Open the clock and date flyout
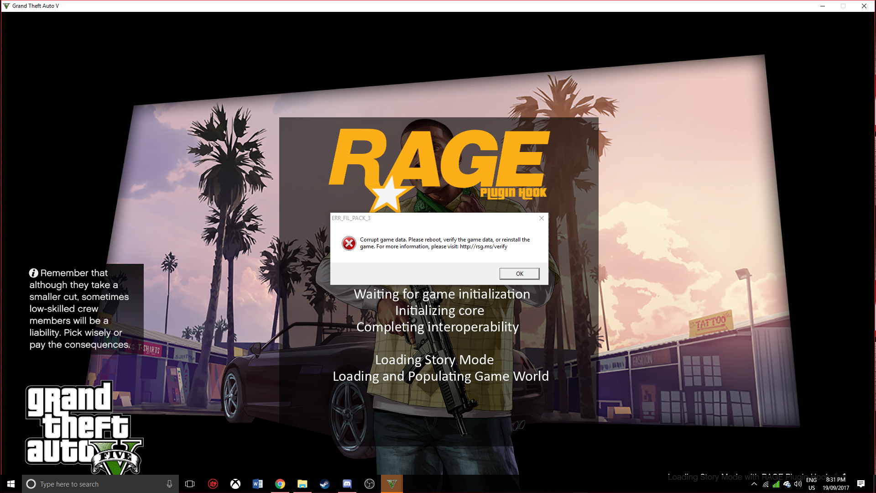 pos(835,484)
